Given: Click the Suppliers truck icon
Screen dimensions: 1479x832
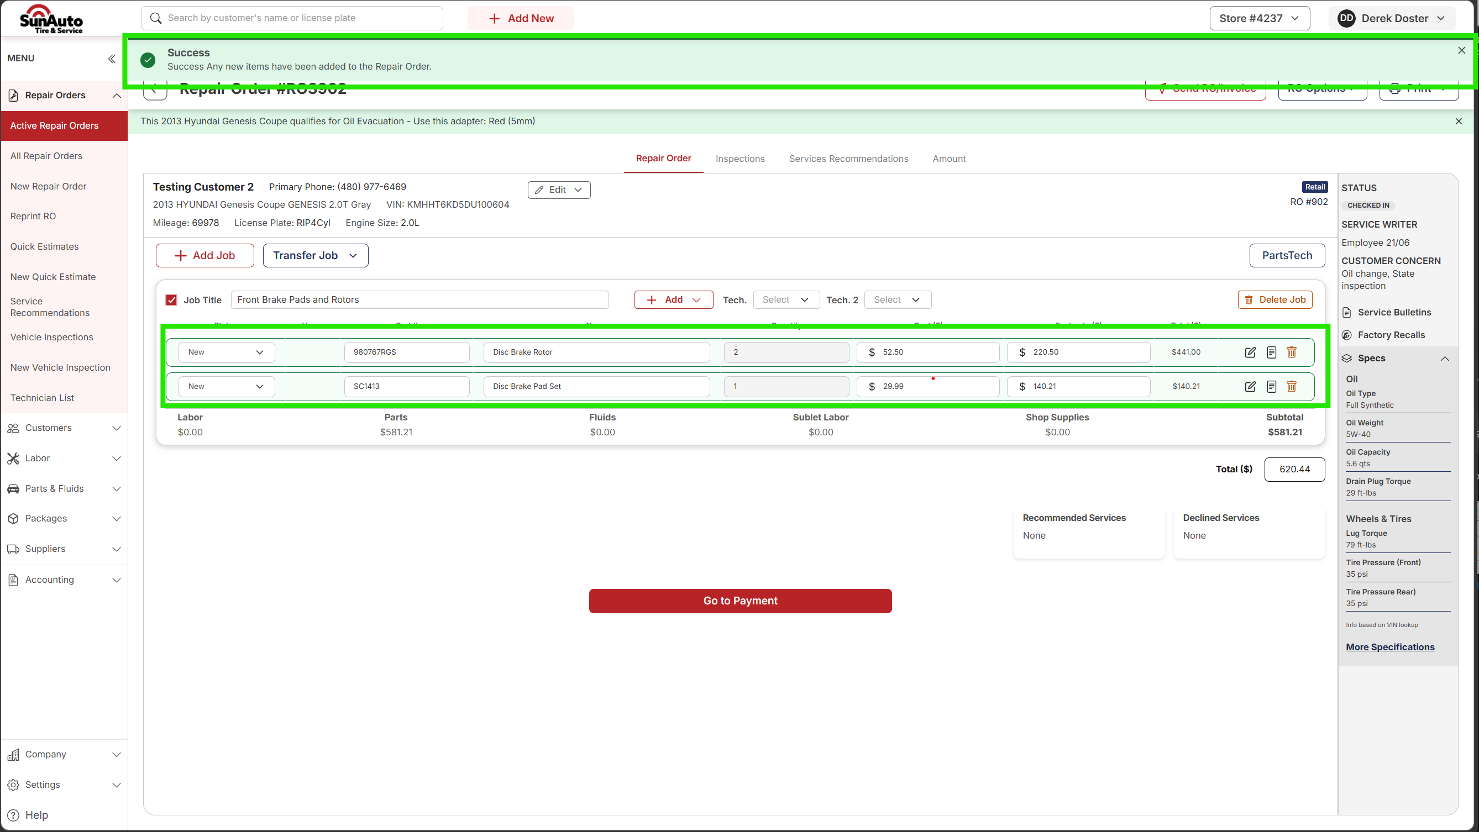Looking at the screenshot, I should click(x=13, y=549).
